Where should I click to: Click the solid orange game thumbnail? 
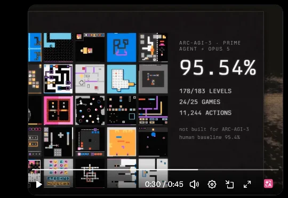(x=122, y=142)
